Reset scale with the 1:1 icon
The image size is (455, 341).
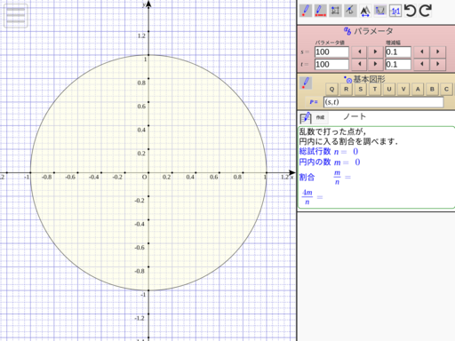click(395, 11)
